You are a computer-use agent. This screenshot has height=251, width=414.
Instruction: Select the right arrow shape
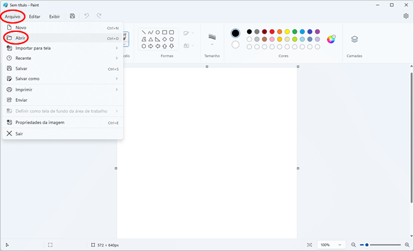point(150,47)
